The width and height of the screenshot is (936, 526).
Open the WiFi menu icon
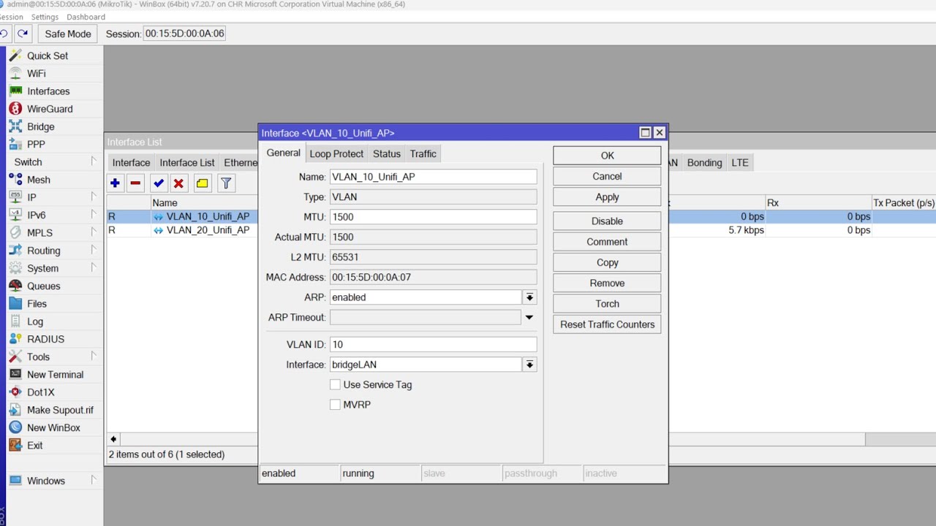(x=15, y=73)
